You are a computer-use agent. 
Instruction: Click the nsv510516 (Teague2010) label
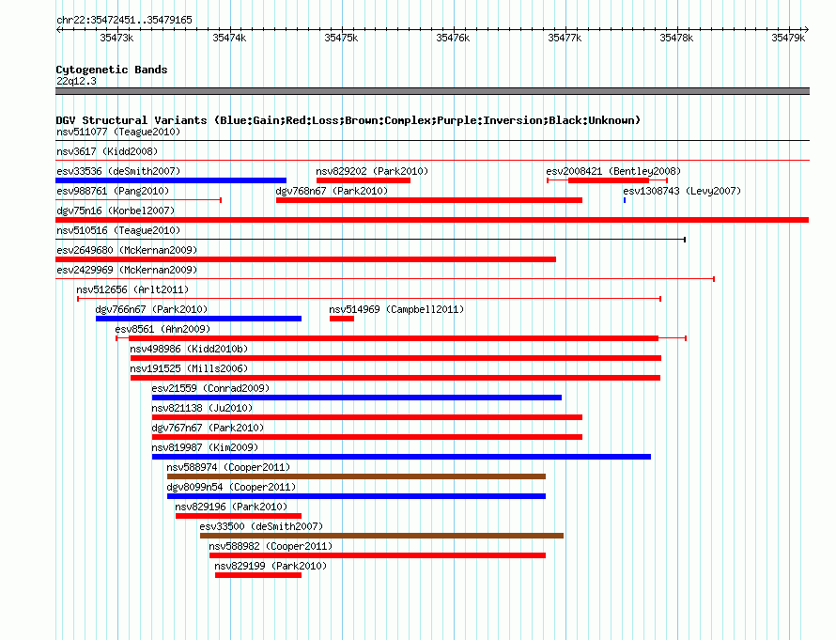click(118, 230)
